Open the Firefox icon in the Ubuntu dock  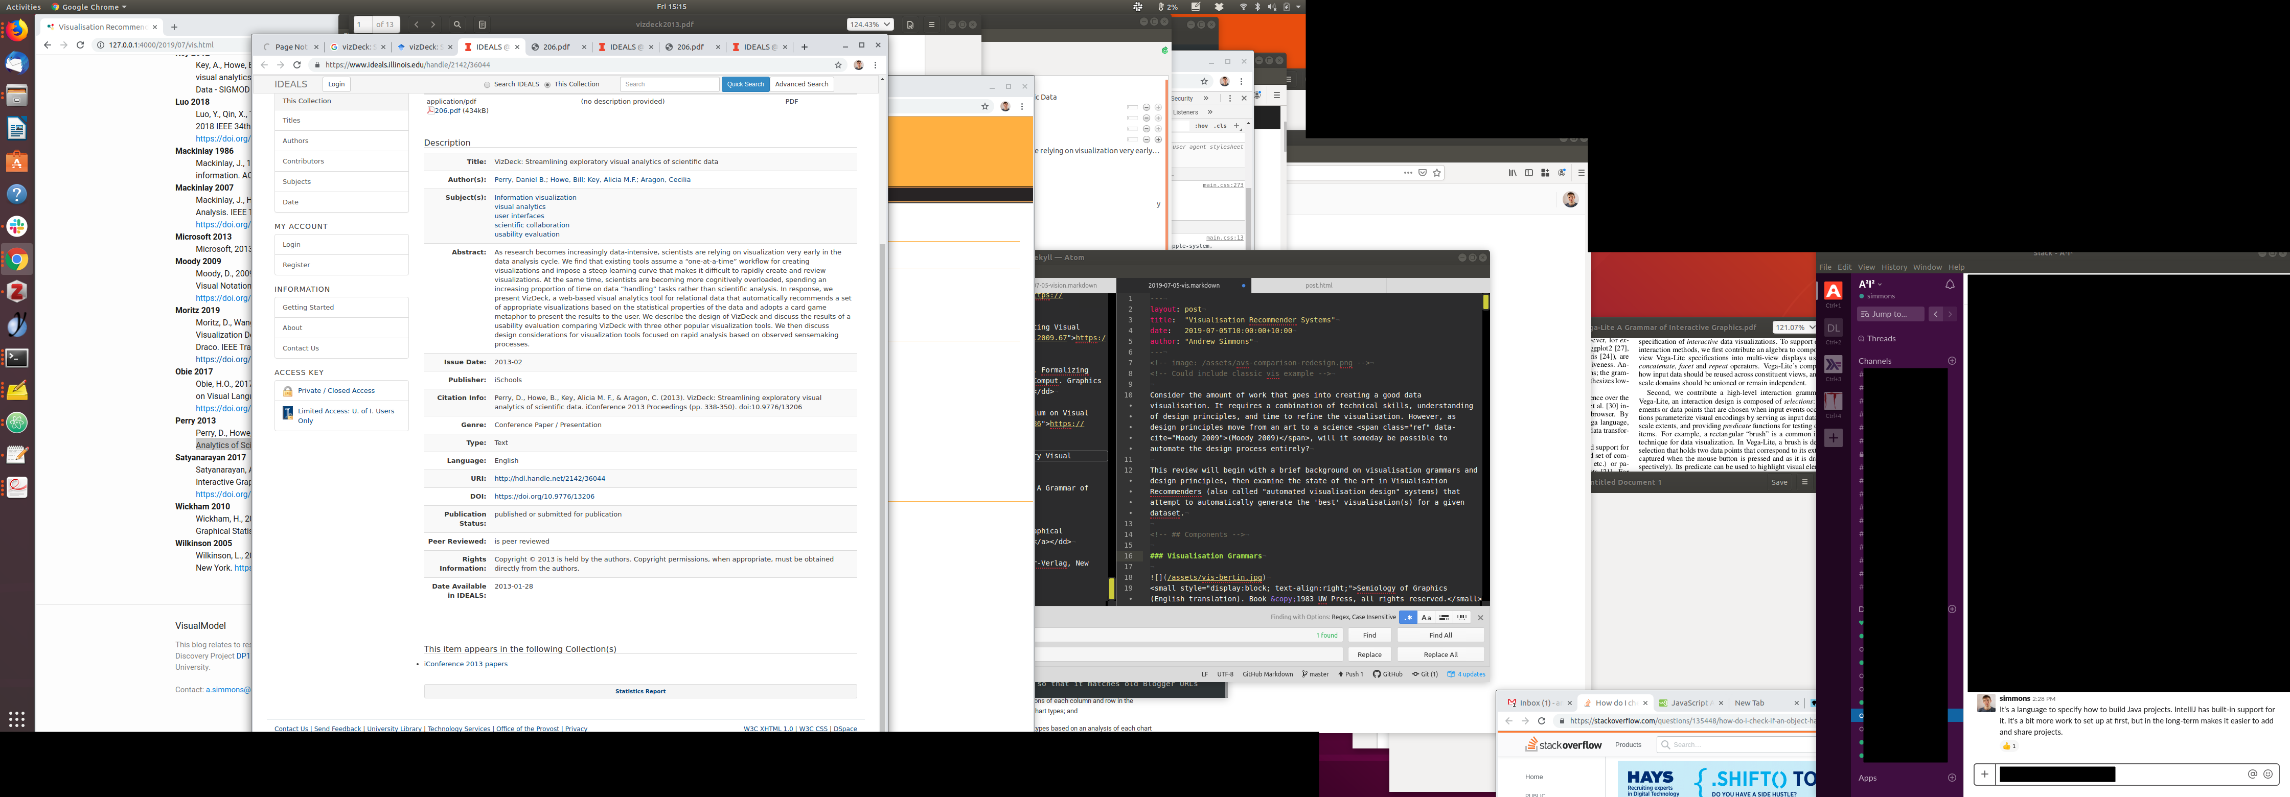click(x=17, y=31)
